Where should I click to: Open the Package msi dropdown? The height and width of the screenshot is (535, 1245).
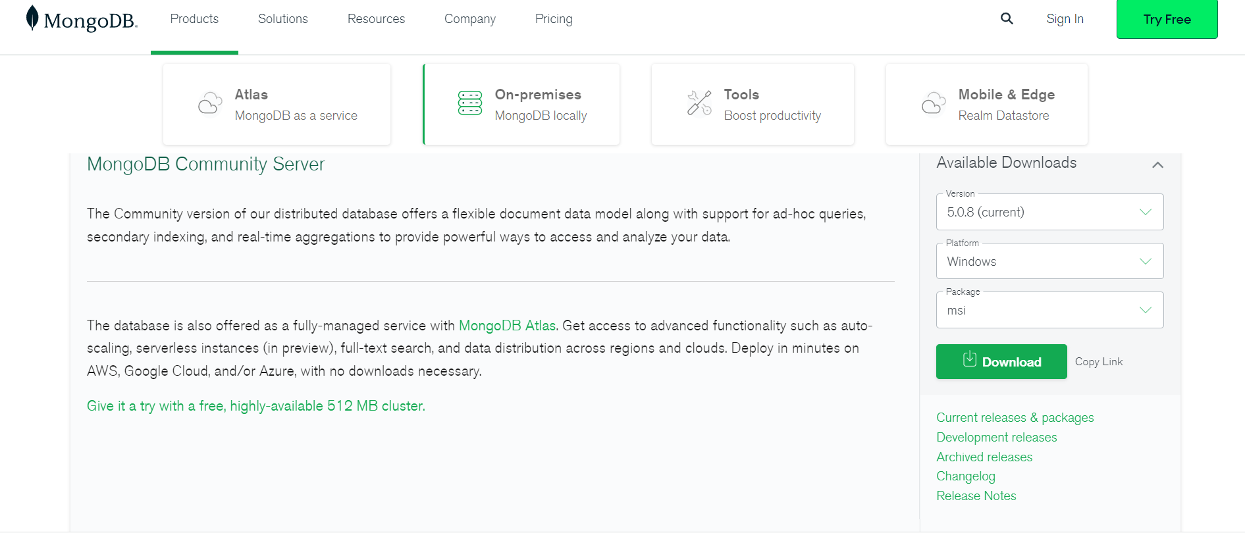click(1049, 310)
